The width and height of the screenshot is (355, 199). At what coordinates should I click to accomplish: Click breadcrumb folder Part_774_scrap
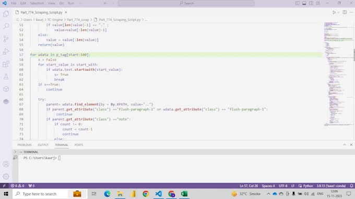pyautogui.click(x=78, y=20)
